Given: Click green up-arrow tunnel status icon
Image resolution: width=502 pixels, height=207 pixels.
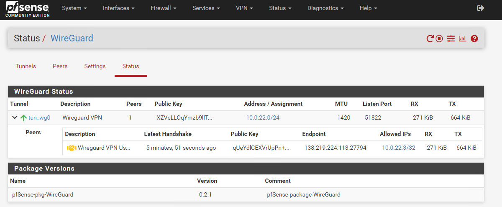Looking at the screenshot, I should 23,118.
